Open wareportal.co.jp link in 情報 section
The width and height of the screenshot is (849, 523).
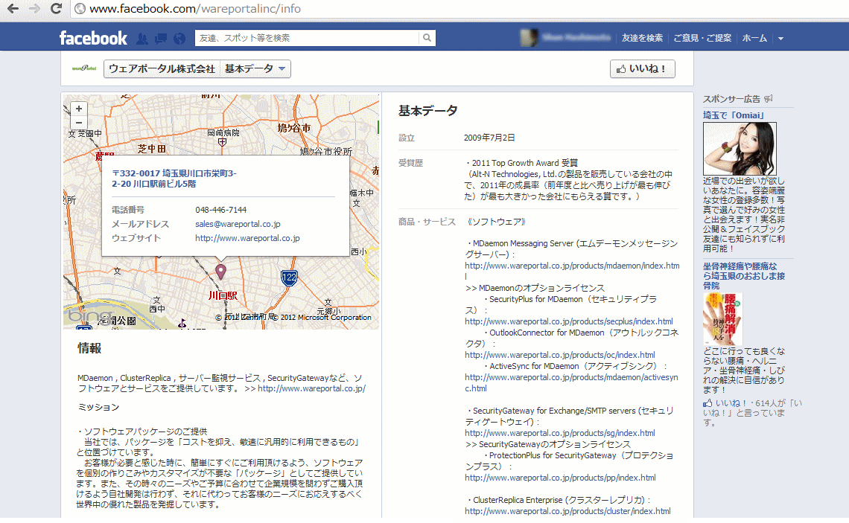coord(312,388)
